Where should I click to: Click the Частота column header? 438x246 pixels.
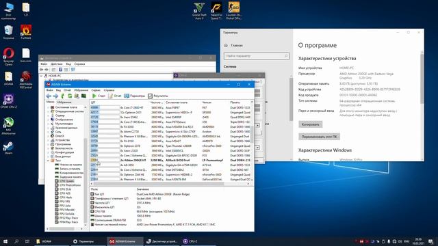coord(157,102)
